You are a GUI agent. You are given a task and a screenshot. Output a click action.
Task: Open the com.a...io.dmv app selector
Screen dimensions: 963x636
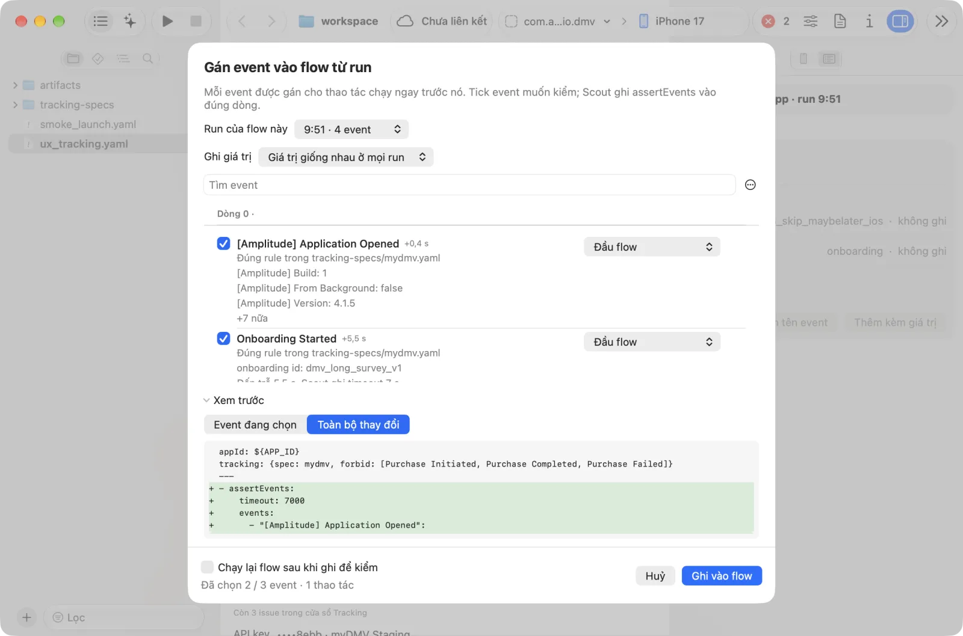(557, 21)
